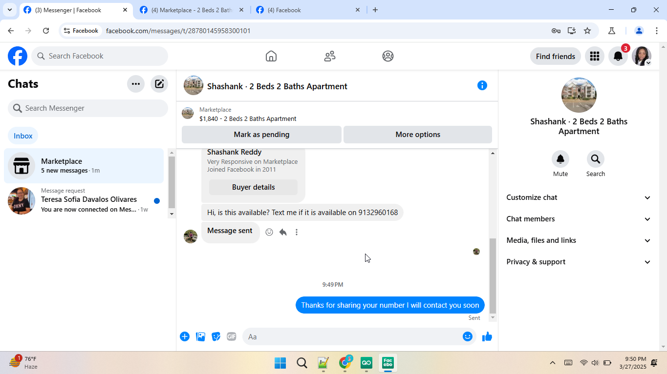Open Chrome tab search dropdown
The height and width of the screenshot is (374, 667).
pyautogui.click(x=10, y=10)
